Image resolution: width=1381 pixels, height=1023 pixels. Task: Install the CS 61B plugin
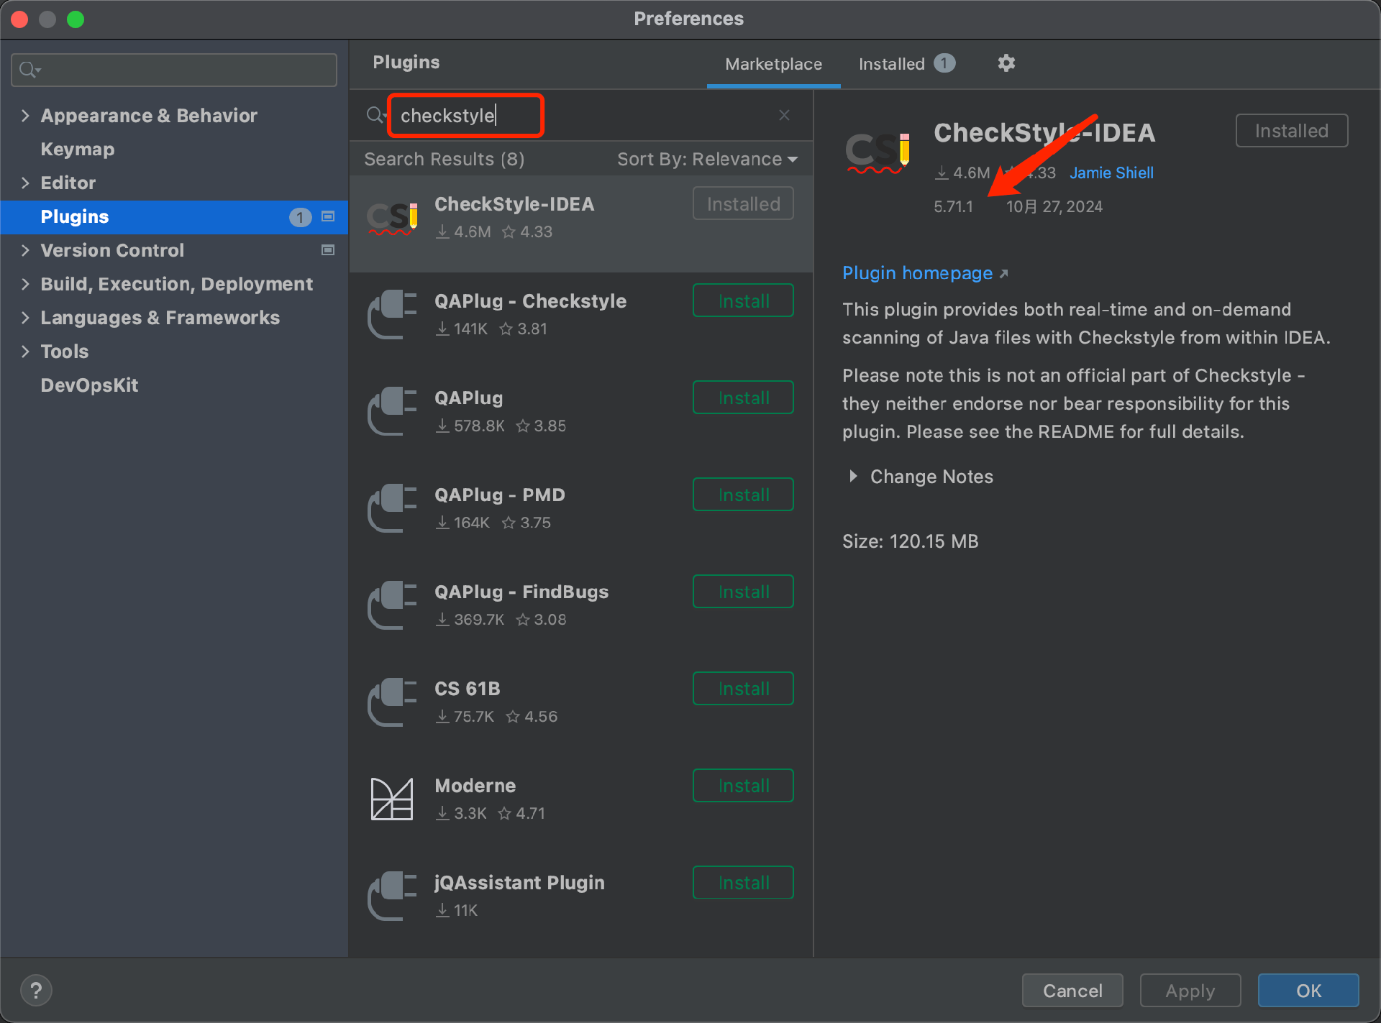point(743,689)
